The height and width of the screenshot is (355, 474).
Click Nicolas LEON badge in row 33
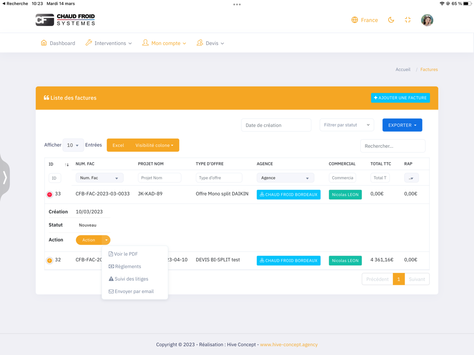click(x=345, y=195)
